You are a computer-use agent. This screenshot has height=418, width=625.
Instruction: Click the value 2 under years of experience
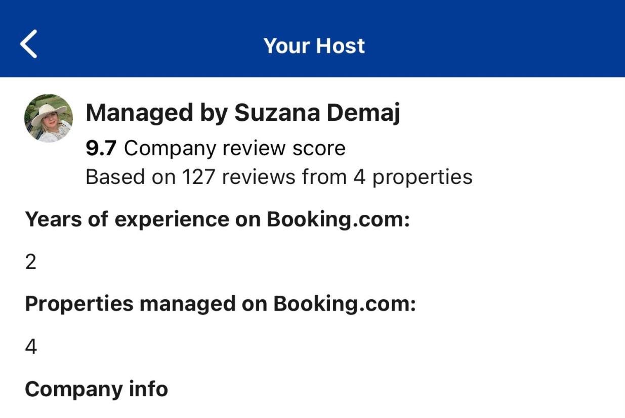pyautogui.click(x=31, y=262)
